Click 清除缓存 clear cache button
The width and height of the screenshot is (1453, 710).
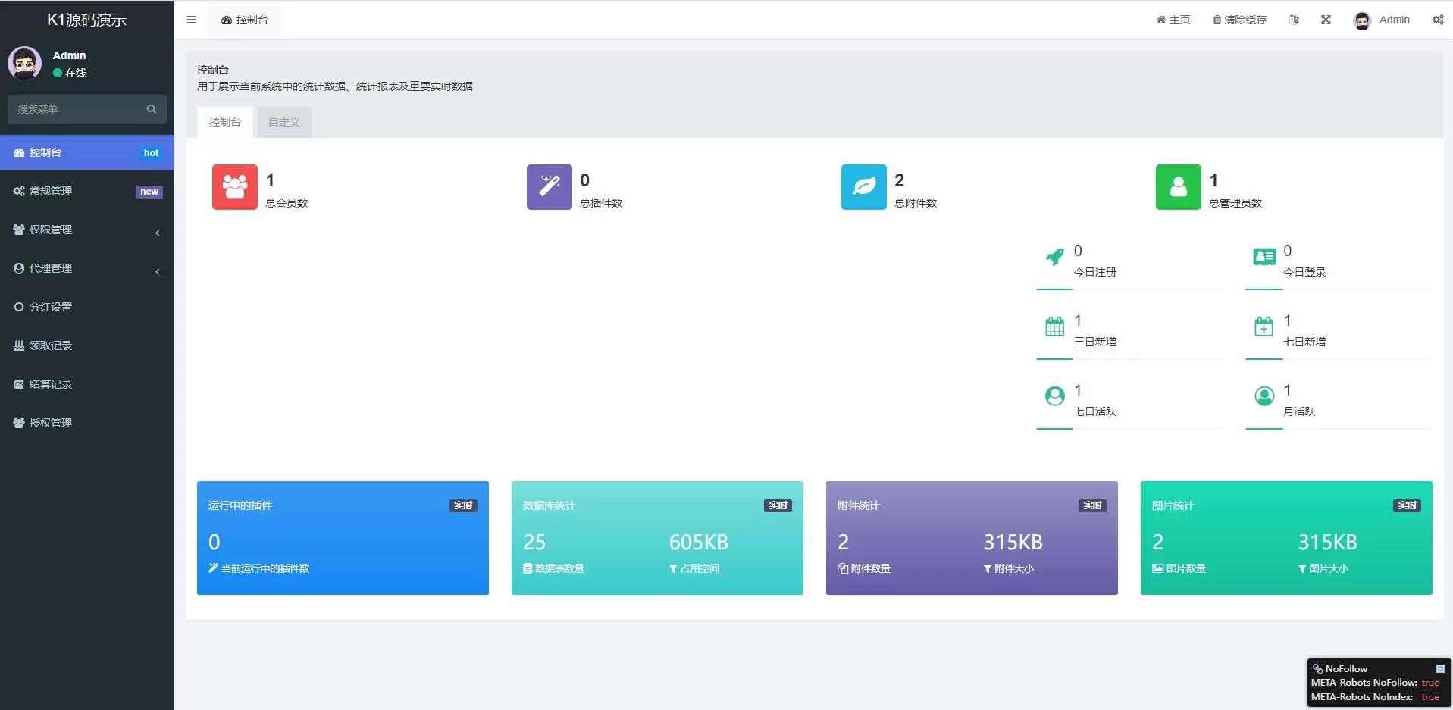tap(1239, 20)
